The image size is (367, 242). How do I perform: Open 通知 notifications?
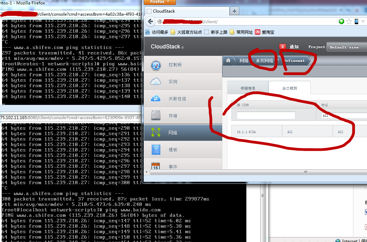(x=294, y=47)
